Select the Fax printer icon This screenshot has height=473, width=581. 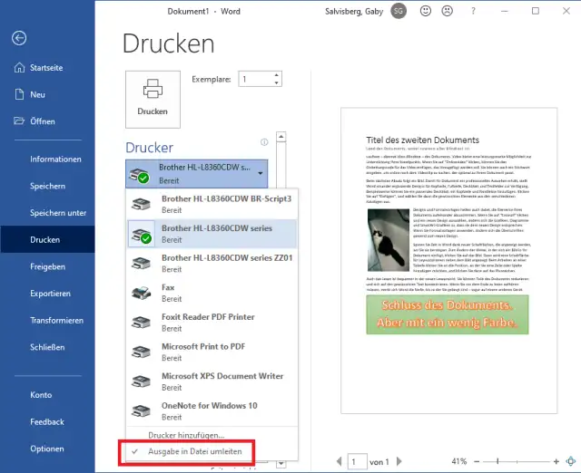coord(141,293)
